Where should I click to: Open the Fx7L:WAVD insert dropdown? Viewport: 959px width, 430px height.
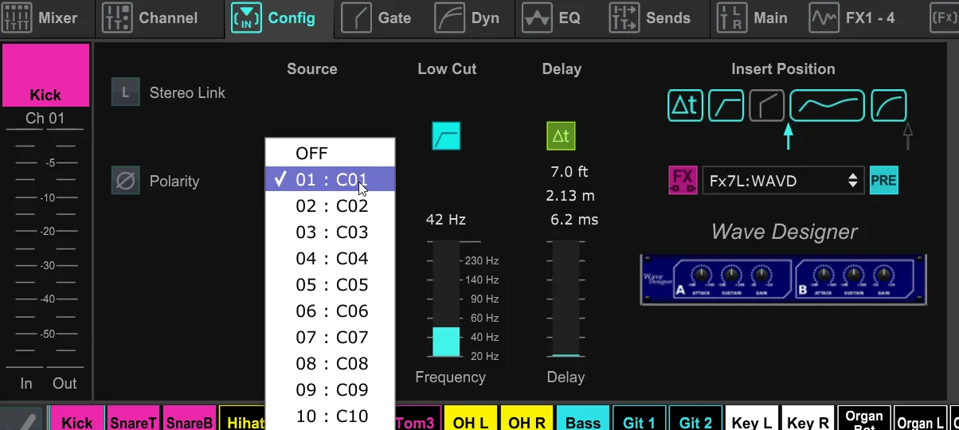(x=783, y=181)
